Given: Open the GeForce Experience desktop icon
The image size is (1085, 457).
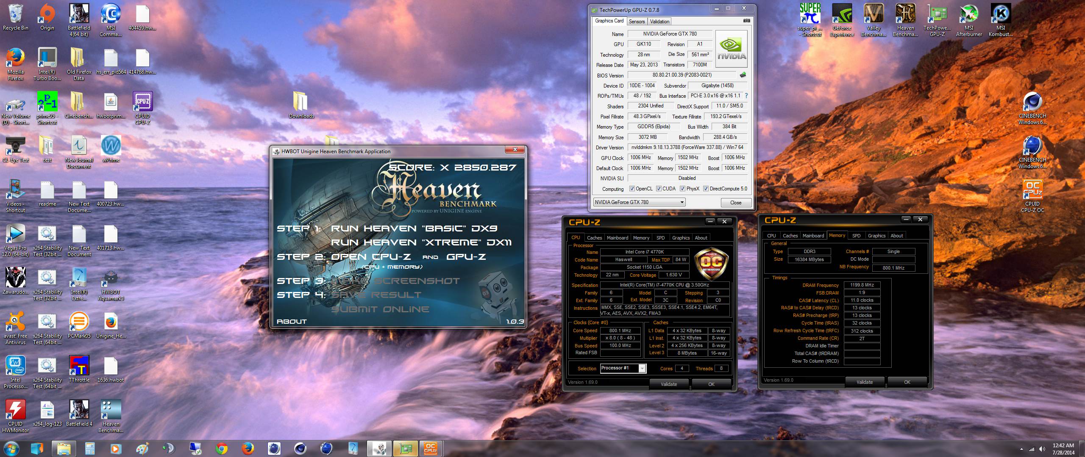Looking at the screenshot, I should pos(842,20).
